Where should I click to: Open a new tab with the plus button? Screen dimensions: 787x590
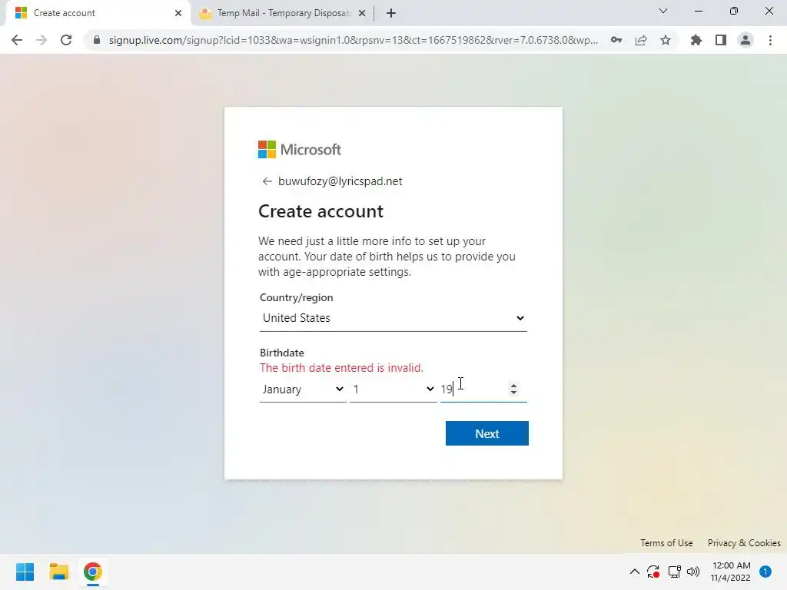pos(391,13)
